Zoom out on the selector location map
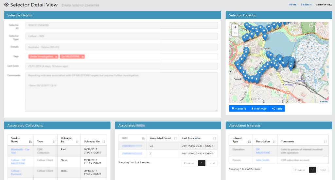Image resolution: width=335 pixels, height=180 pixels. pyautogui.click(x=235, y=33)
